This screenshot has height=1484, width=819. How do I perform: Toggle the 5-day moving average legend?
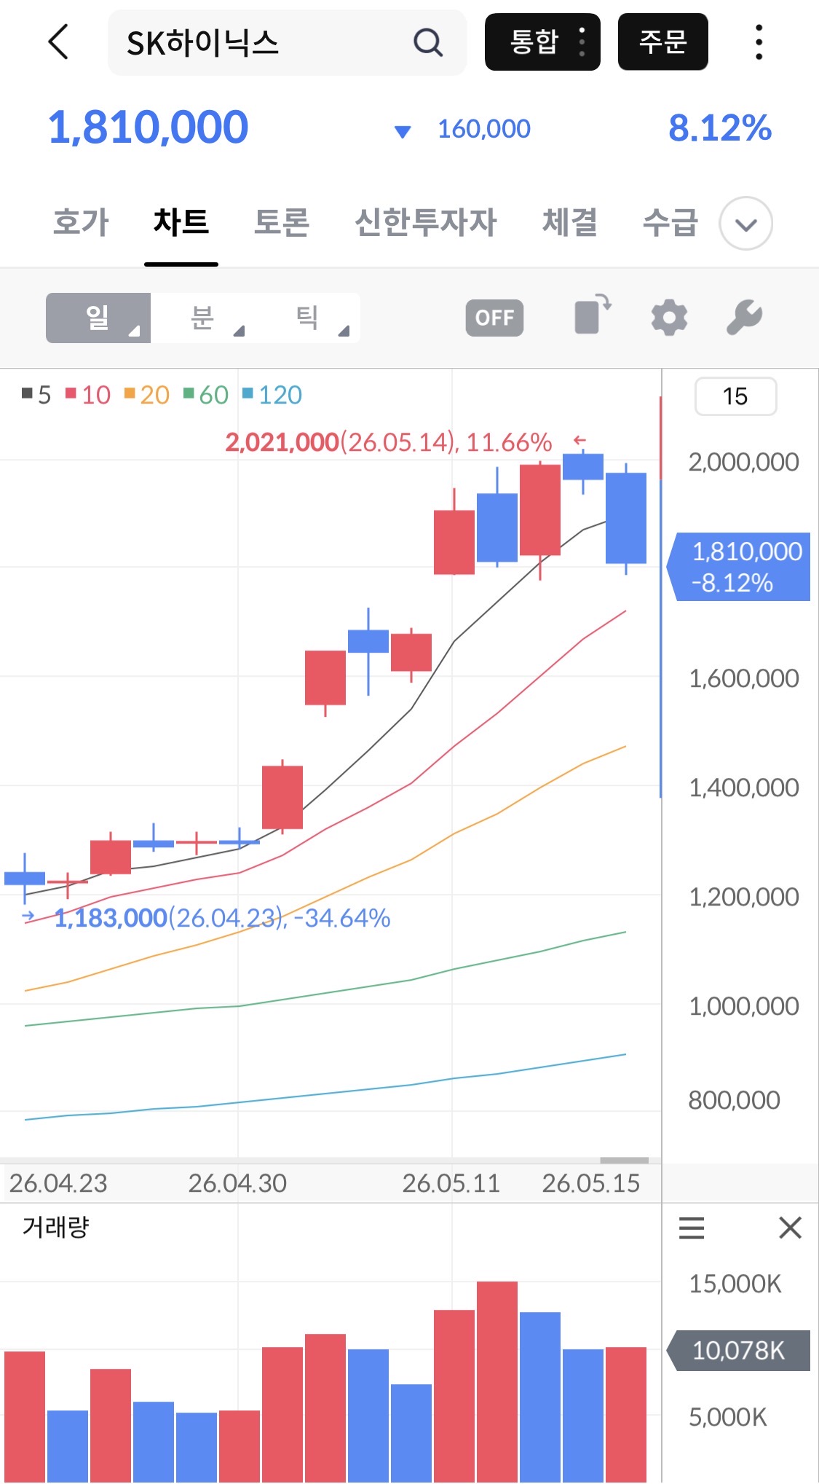coord(36,395)
